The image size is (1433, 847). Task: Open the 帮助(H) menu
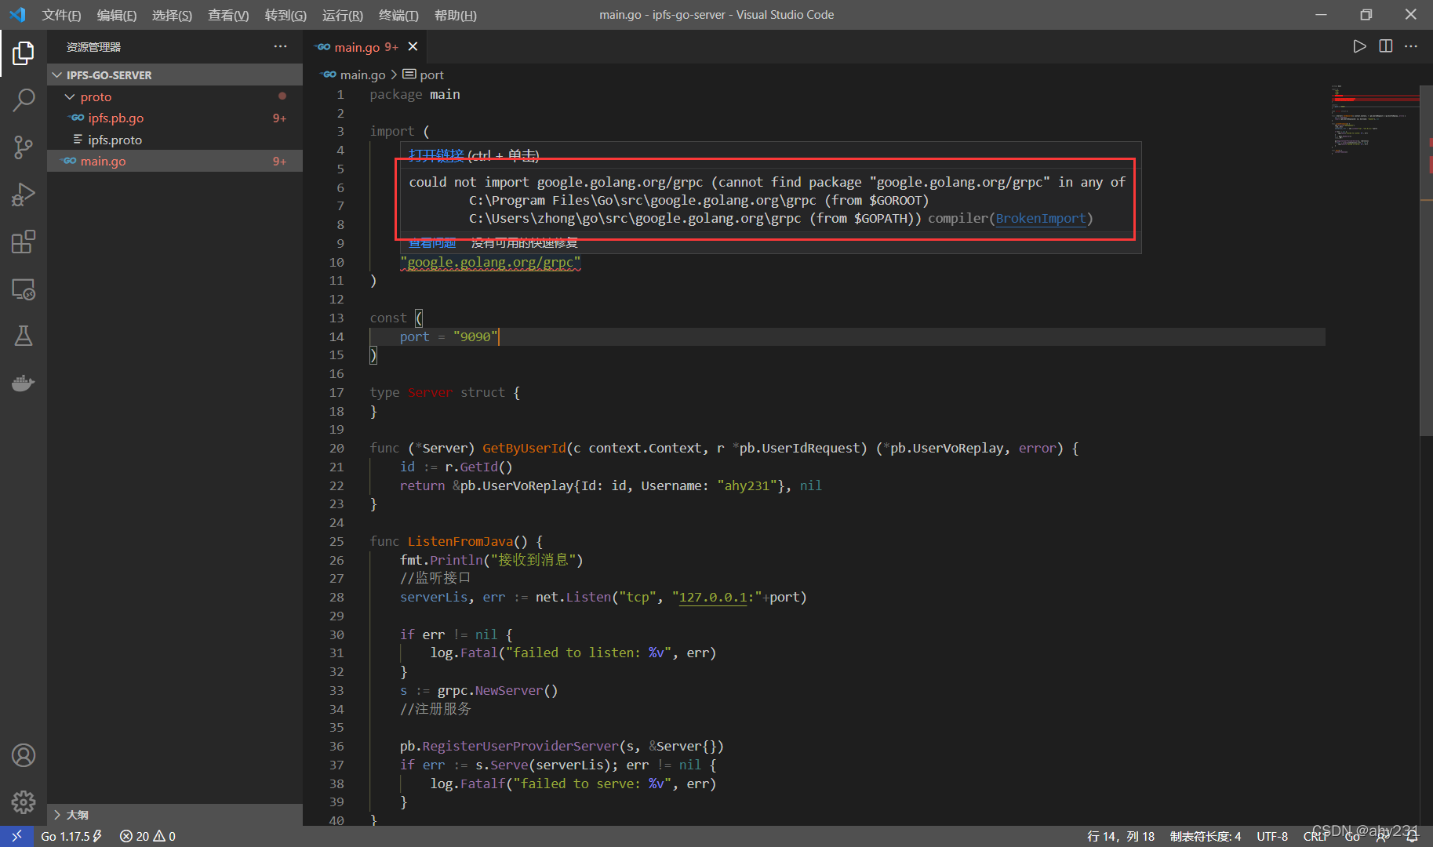[455, 15]
